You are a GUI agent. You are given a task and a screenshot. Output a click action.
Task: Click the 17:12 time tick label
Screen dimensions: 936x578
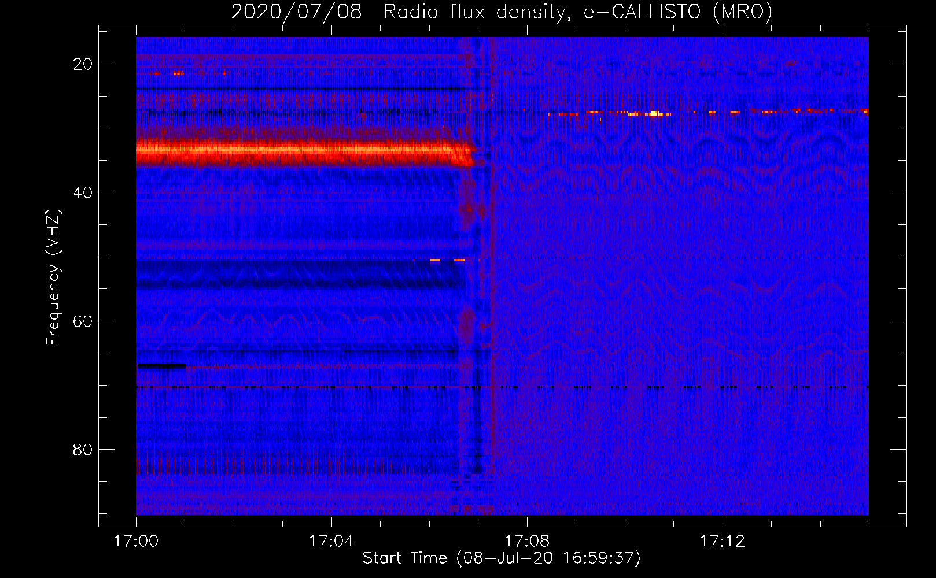click(x=723, y=542)
